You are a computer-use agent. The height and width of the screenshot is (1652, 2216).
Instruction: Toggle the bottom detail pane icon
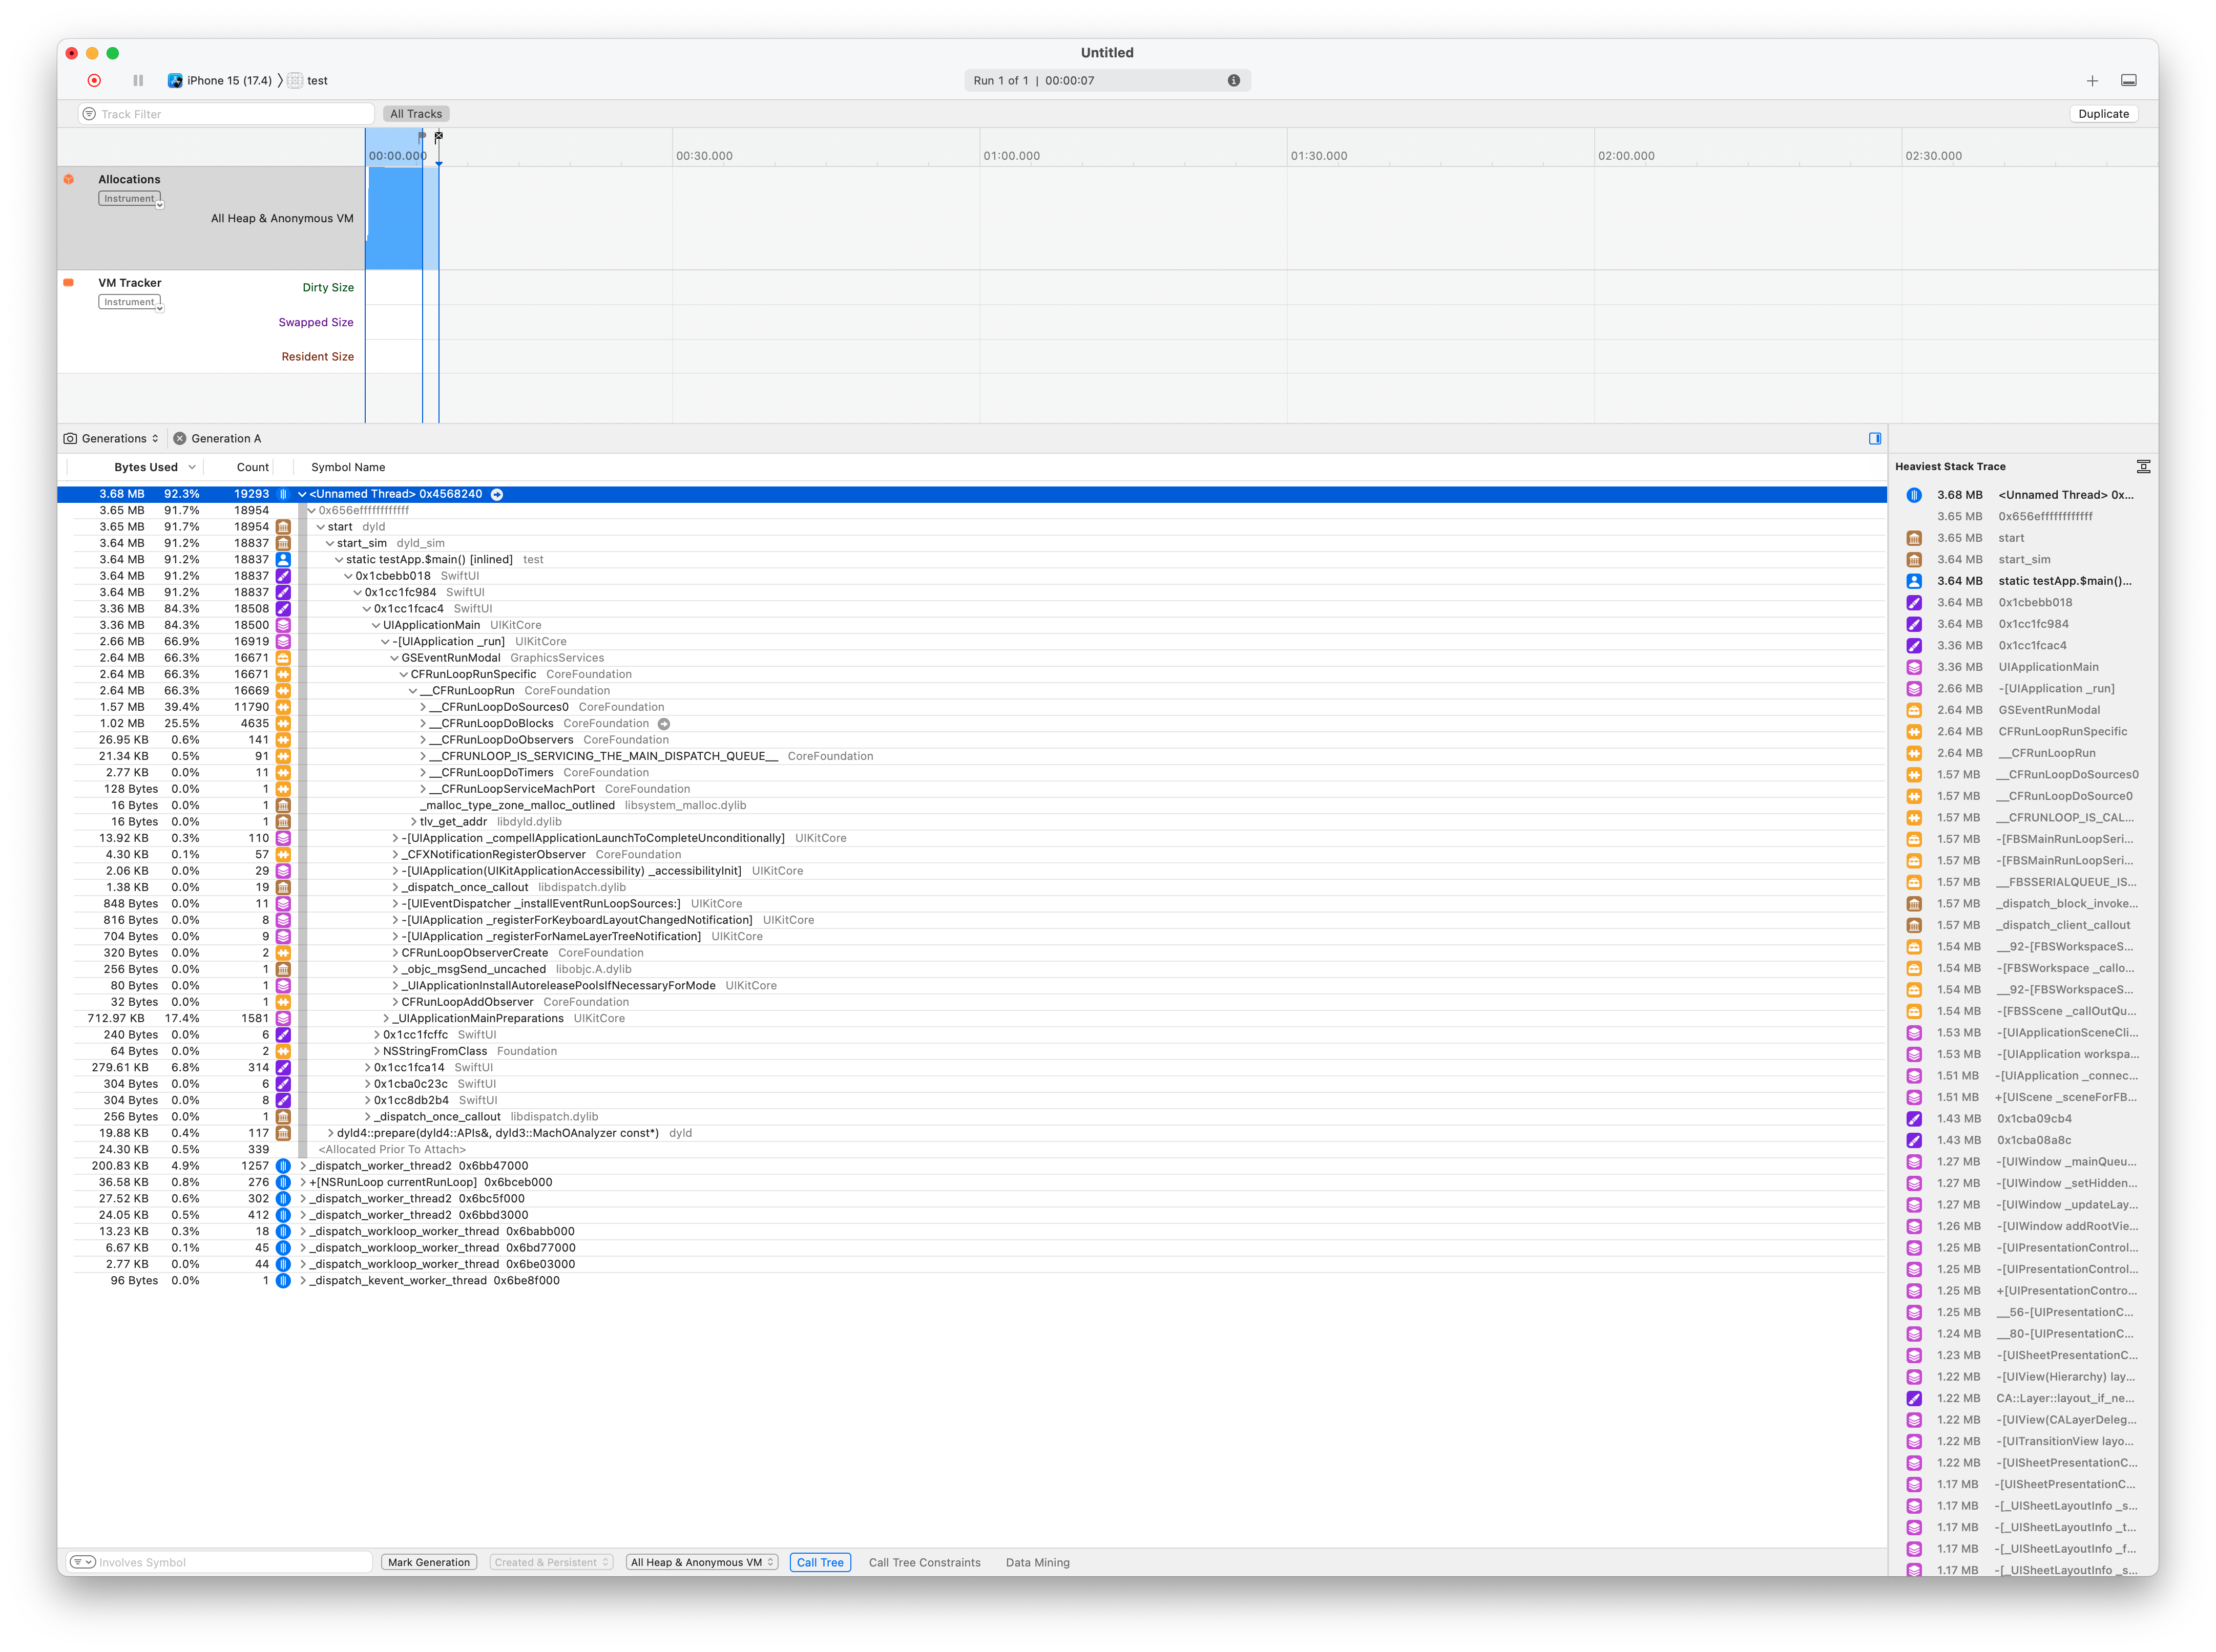point(2129,80)
